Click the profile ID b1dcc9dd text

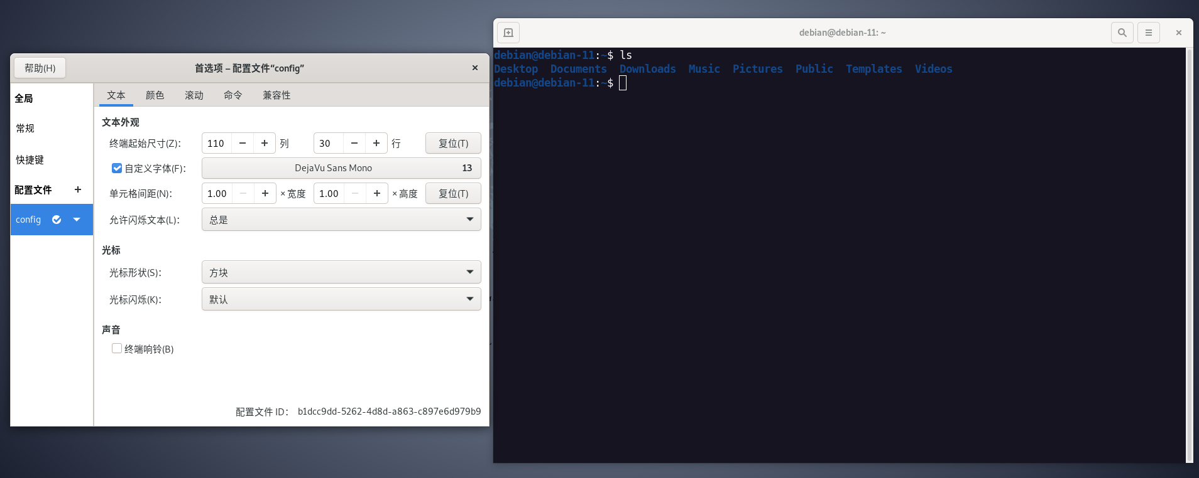pos(389,412)
